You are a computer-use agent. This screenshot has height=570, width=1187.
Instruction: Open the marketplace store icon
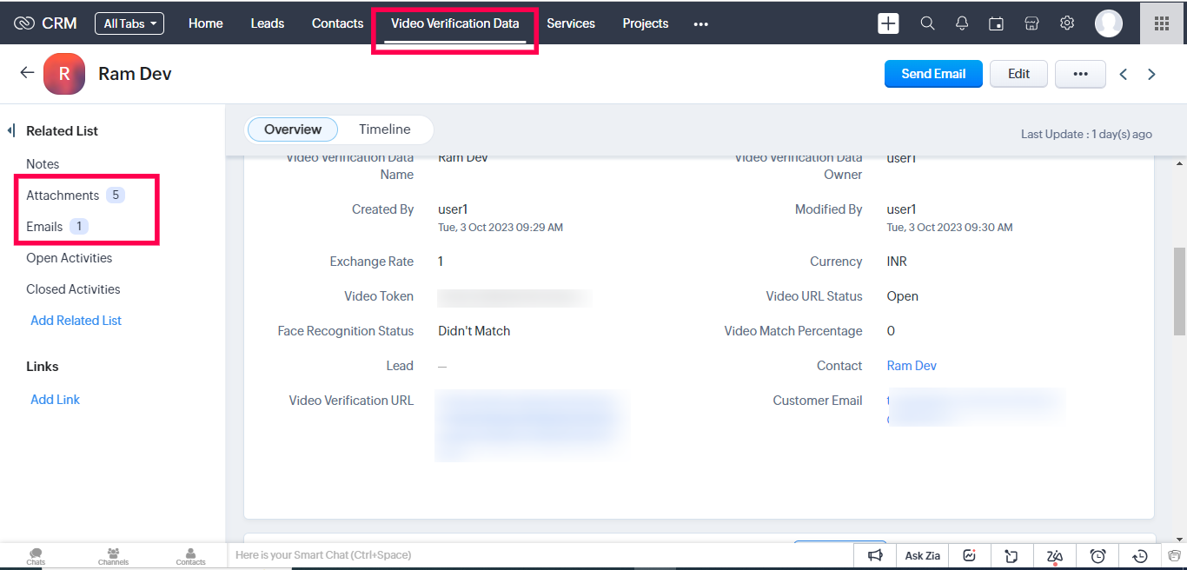(1031, 23)
